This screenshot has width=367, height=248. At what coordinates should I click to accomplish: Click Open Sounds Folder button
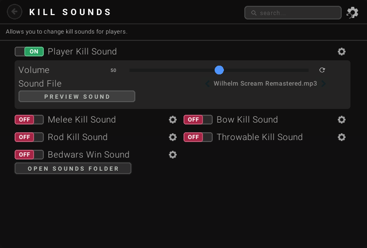(73, 168)
